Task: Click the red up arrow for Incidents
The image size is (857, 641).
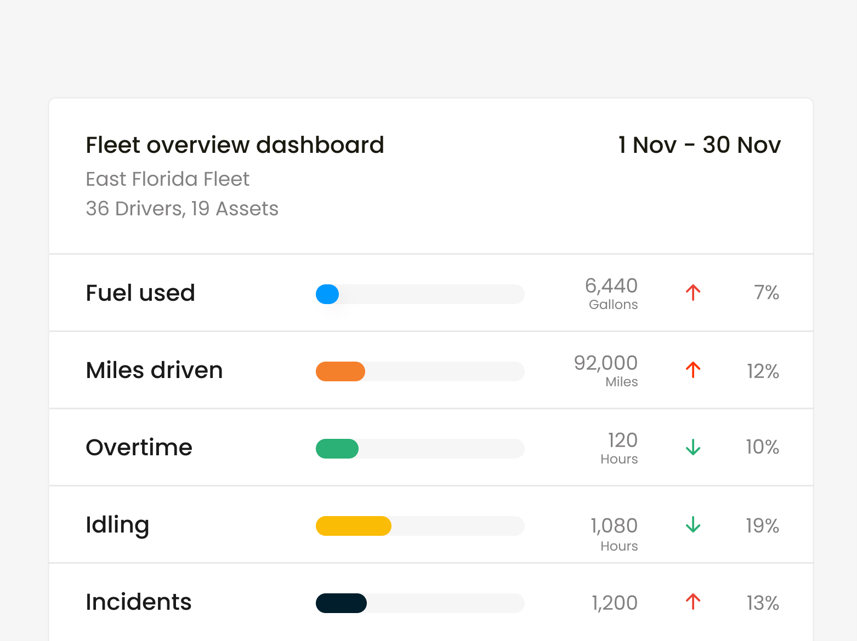Action: click(x=693, y=602)
